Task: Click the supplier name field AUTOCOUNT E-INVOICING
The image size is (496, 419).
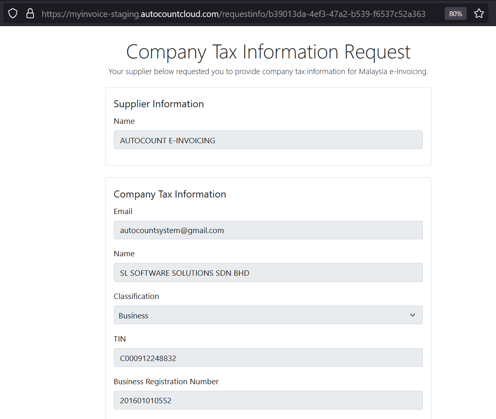Action: pyautogui.click(x=268, y=140)
